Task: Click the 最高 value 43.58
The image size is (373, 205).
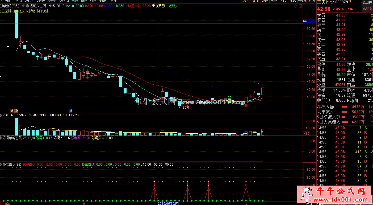Action: tap(341, 69)
